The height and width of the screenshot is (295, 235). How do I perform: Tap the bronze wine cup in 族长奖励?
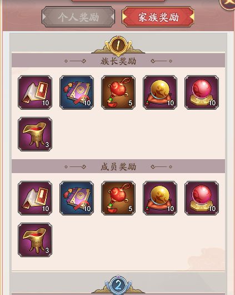35,134
